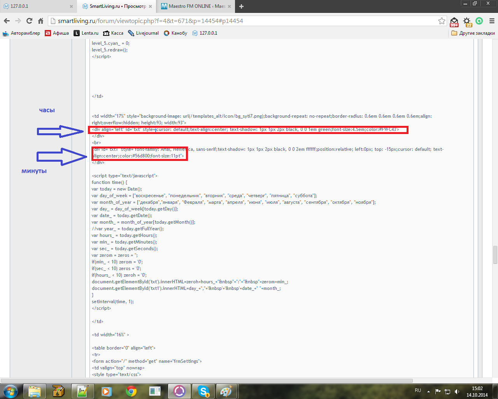Open the 127.0.0.1 bookmark in the bookmarks bar
Image resolution: width=498 pixels, height=399 pixels.
(205, 33)
